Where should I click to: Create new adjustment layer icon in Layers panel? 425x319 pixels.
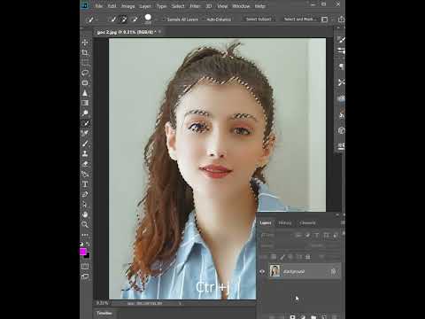click(303, 317)
